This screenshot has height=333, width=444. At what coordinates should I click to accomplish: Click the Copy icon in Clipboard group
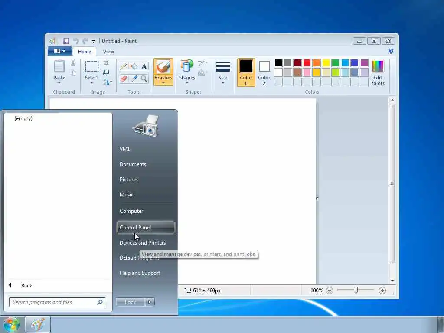73,73
